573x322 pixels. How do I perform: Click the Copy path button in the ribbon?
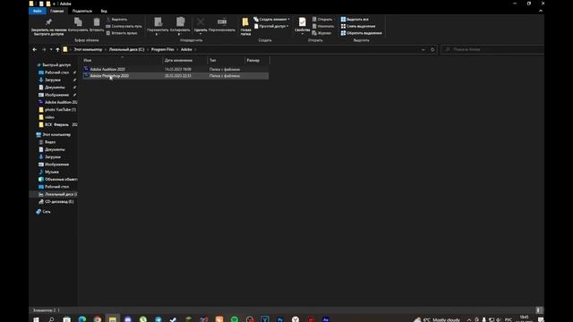click(124, 26)
